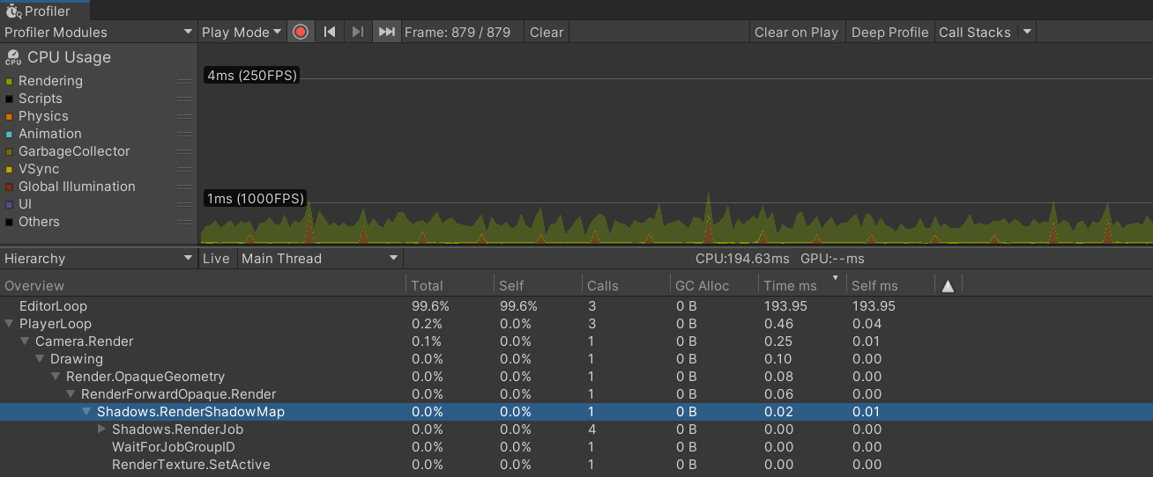Enable Deep Profile mode

(x=889, y=32)
